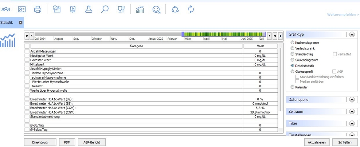Viewport: 360px width, 147px height.
Task: Jump to timeline start with double-left arrow
Action: pyautogui.click(x=27, y=36)
